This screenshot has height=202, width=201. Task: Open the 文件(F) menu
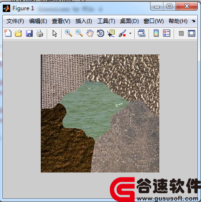click(x=15, y=21)
